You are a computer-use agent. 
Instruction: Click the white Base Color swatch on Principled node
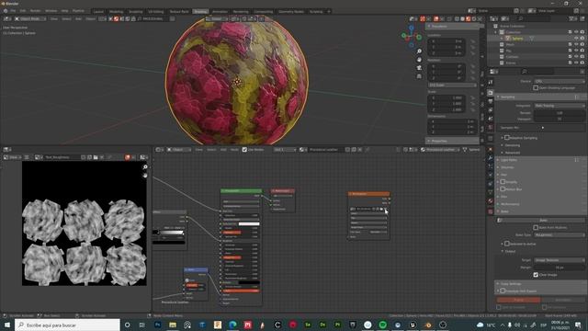[x=249, y=224]
